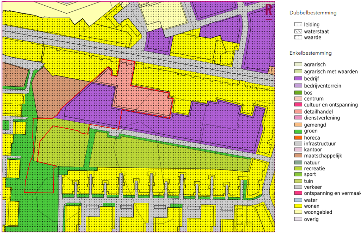Image resolution: width=361 pixels, height=233 pixels.
Task: Click the 'waarde' legend label
Action: [313, 38]
